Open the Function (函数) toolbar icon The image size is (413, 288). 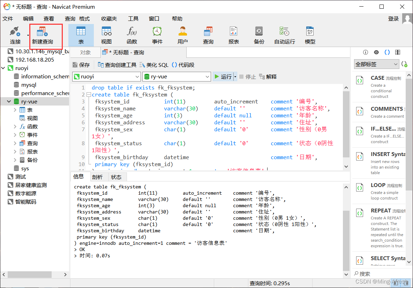[x=132, y=32]
